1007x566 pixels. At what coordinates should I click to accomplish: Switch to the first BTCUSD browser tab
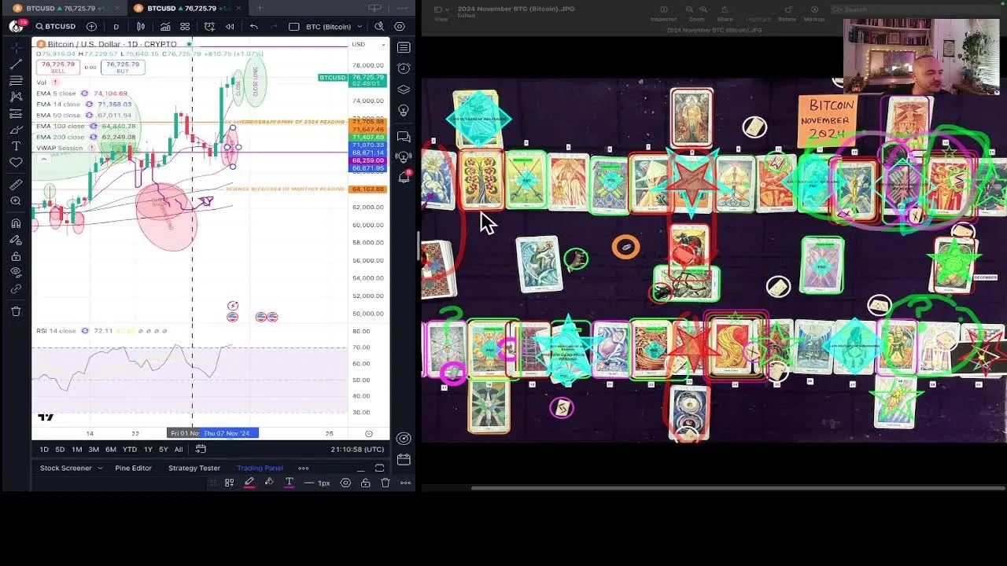coord(66,8)
